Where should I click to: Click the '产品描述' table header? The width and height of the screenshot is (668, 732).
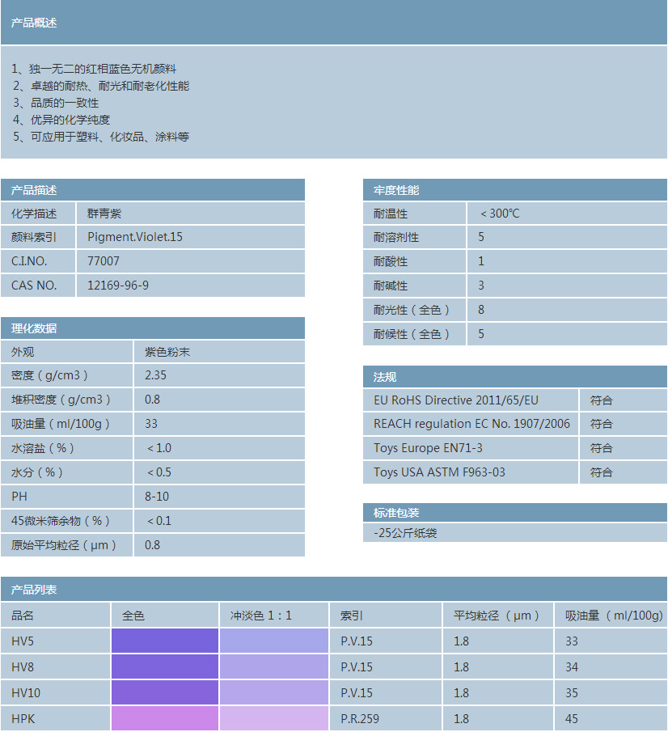(153, 190)
